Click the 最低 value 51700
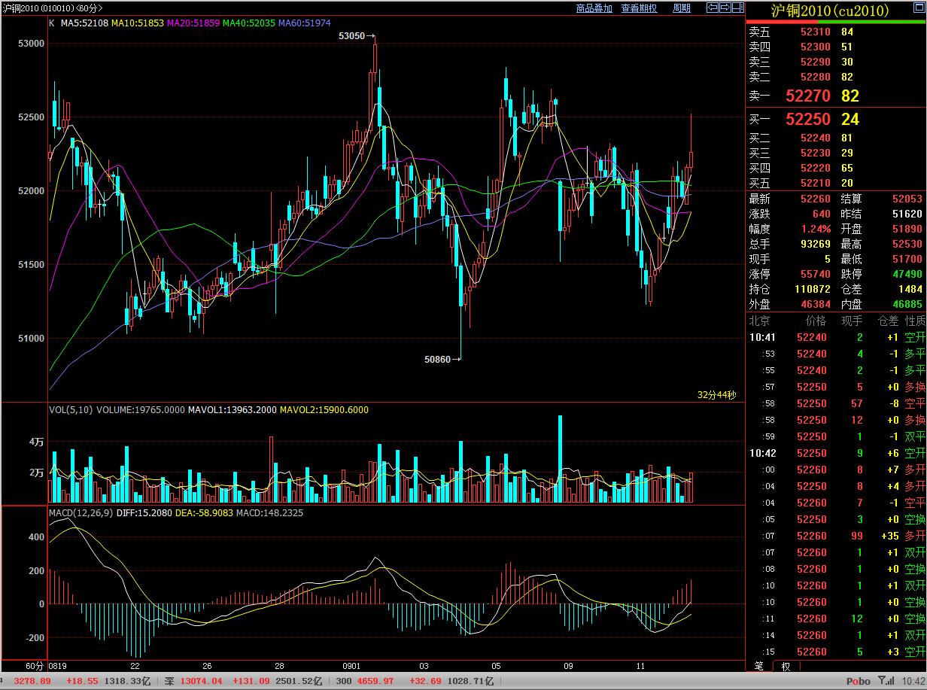This screenshot has width=927, height=690. tap(907, 259)
